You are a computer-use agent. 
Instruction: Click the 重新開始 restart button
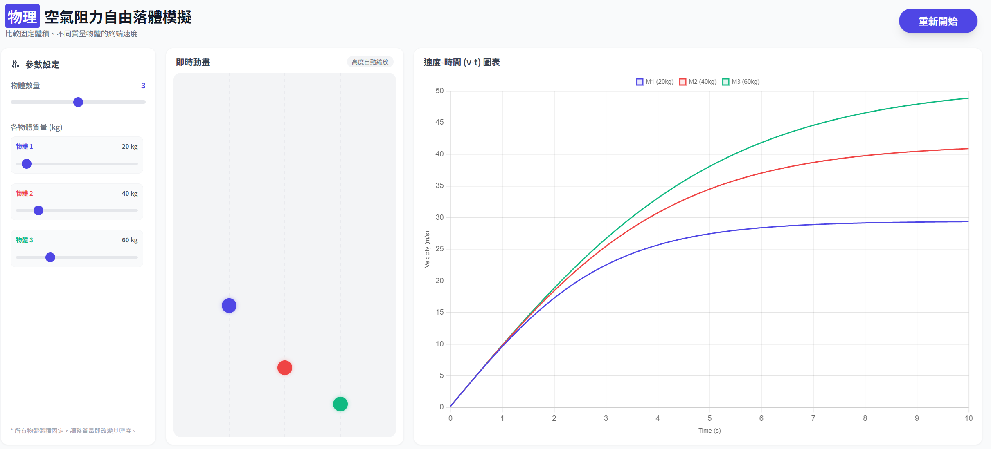click(937, 21)
